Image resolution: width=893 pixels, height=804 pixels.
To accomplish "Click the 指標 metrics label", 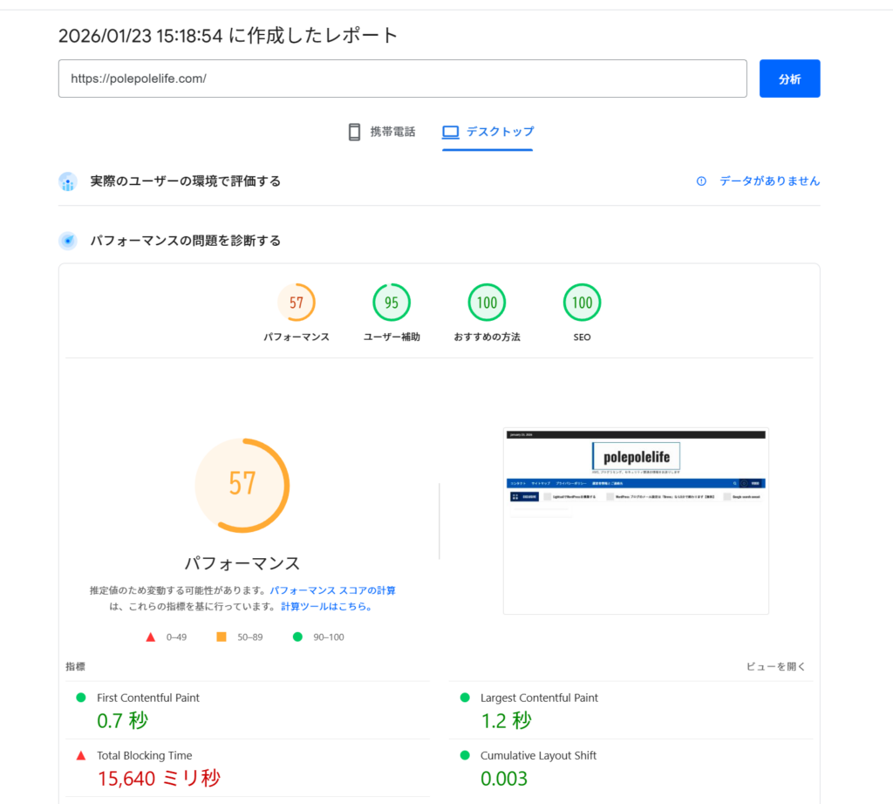I will coord(75,666).
